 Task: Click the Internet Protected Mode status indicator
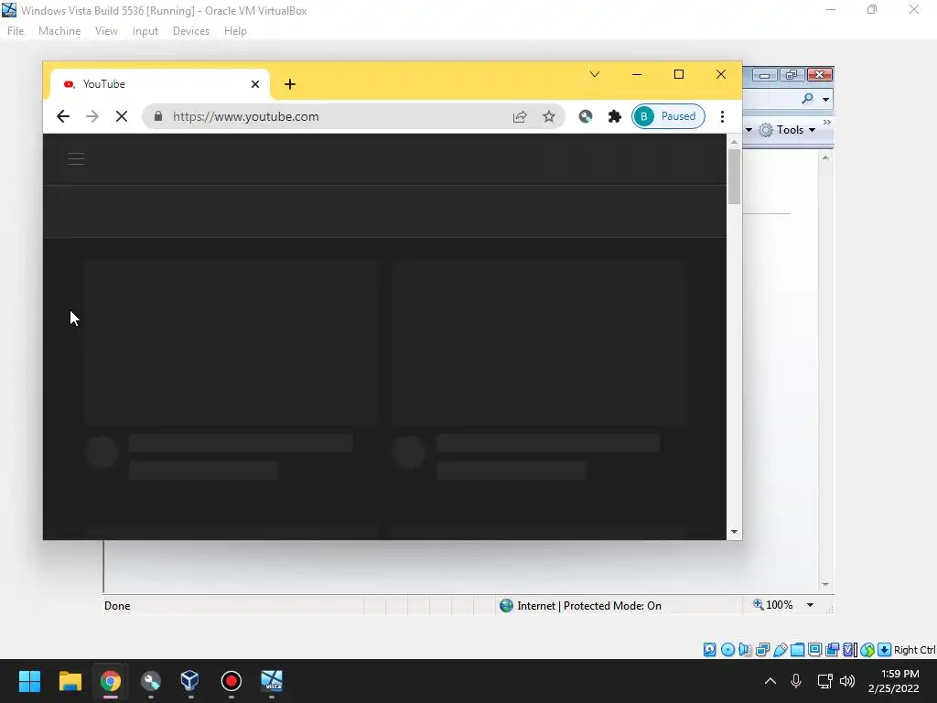[x=580, y=606]
